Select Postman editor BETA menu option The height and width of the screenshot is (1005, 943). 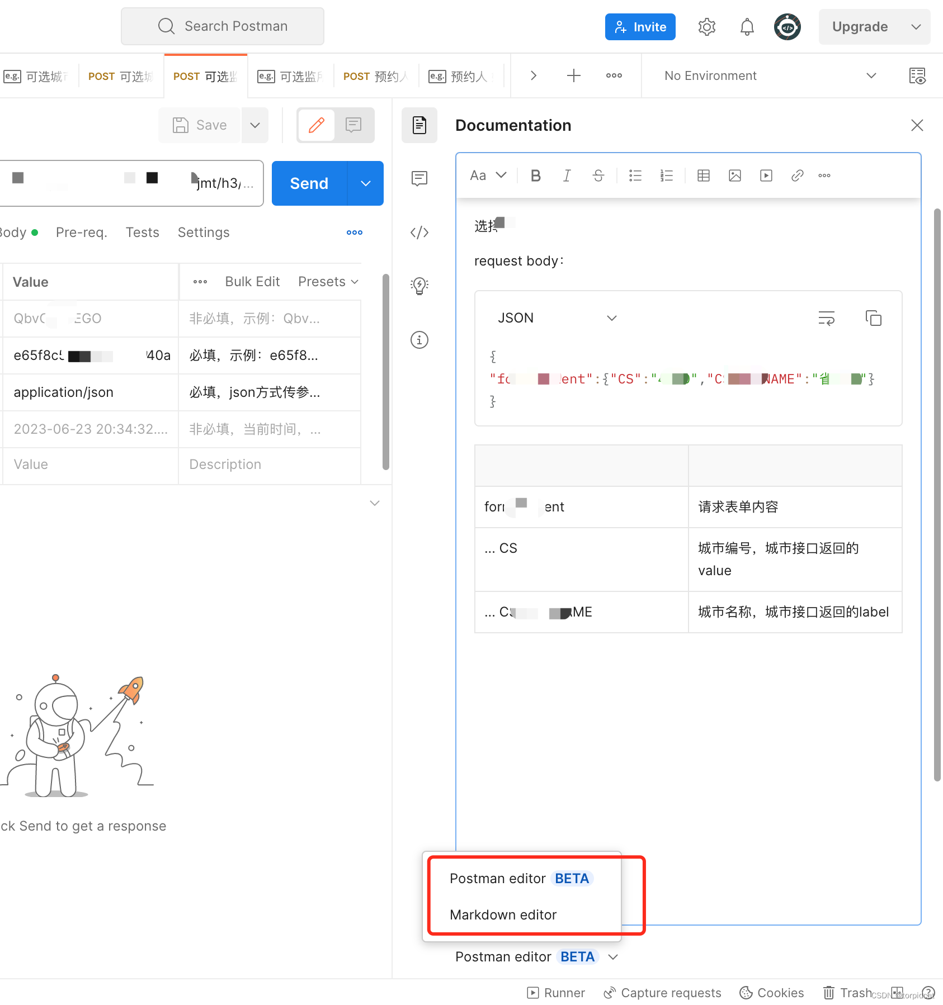(522, 879)
